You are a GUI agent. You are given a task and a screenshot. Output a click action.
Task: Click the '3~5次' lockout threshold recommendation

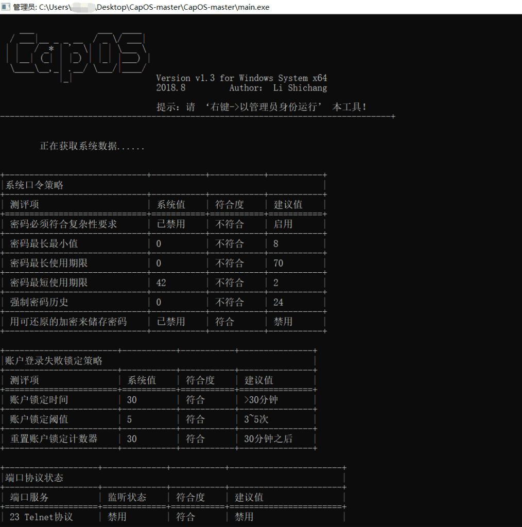[256, 419]
